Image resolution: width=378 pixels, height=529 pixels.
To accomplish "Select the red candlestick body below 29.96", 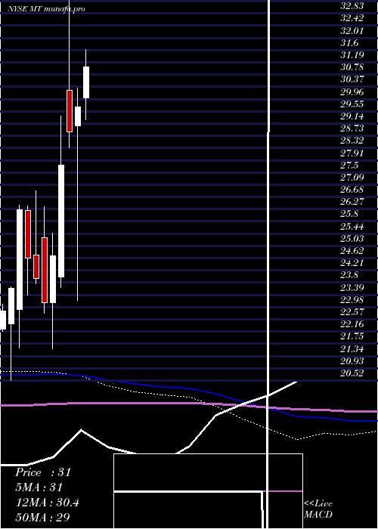I will [70, 111].
